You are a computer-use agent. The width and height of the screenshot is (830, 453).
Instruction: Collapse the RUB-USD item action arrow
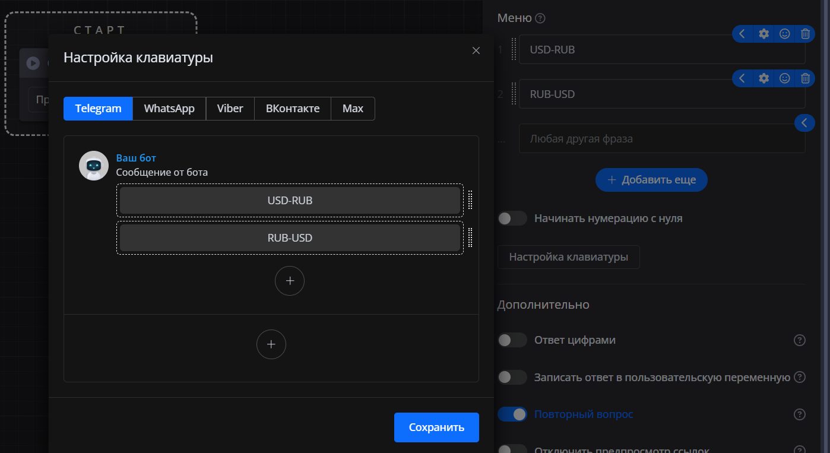pos(742,78)
